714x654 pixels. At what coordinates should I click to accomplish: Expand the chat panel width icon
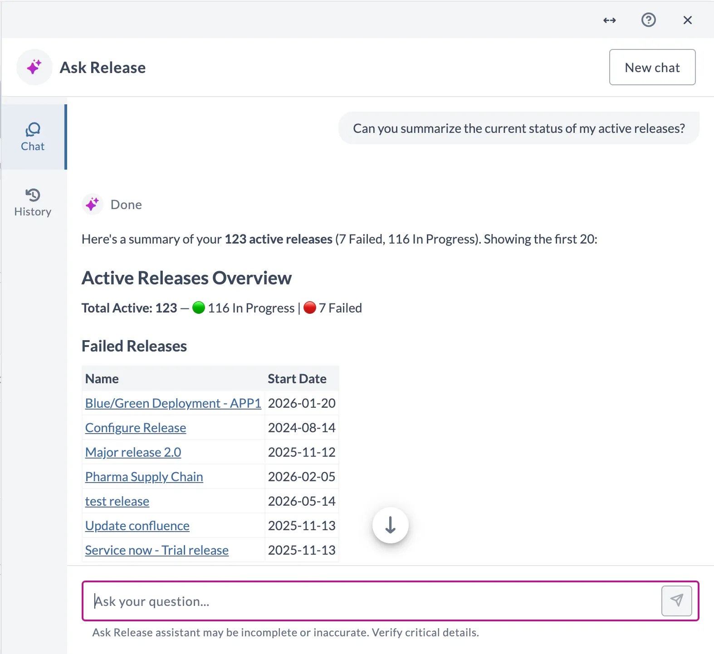pyautogui.click(x=610, y=20)
